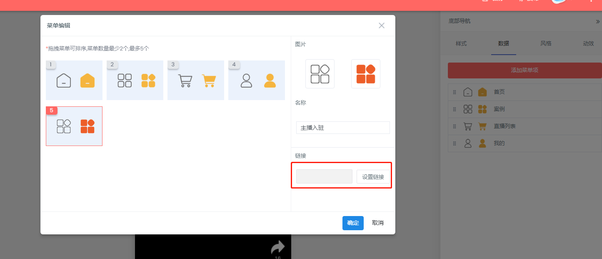
Task: Switch to the 动效 tab
Action: (x=588, y=43)
